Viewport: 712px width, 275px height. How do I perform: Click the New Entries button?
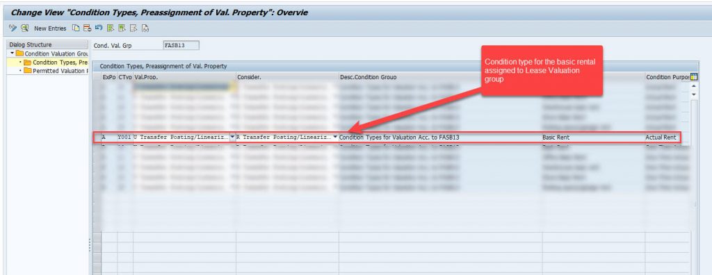pos(50,28)
